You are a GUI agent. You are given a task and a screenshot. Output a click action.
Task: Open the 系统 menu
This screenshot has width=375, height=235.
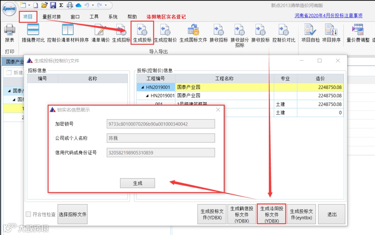(x=113, y=17)
